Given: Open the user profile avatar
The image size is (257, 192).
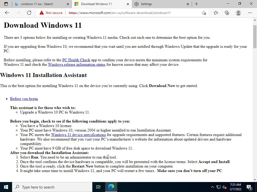Looking at the screenshot, I should (x=238, y=13).
